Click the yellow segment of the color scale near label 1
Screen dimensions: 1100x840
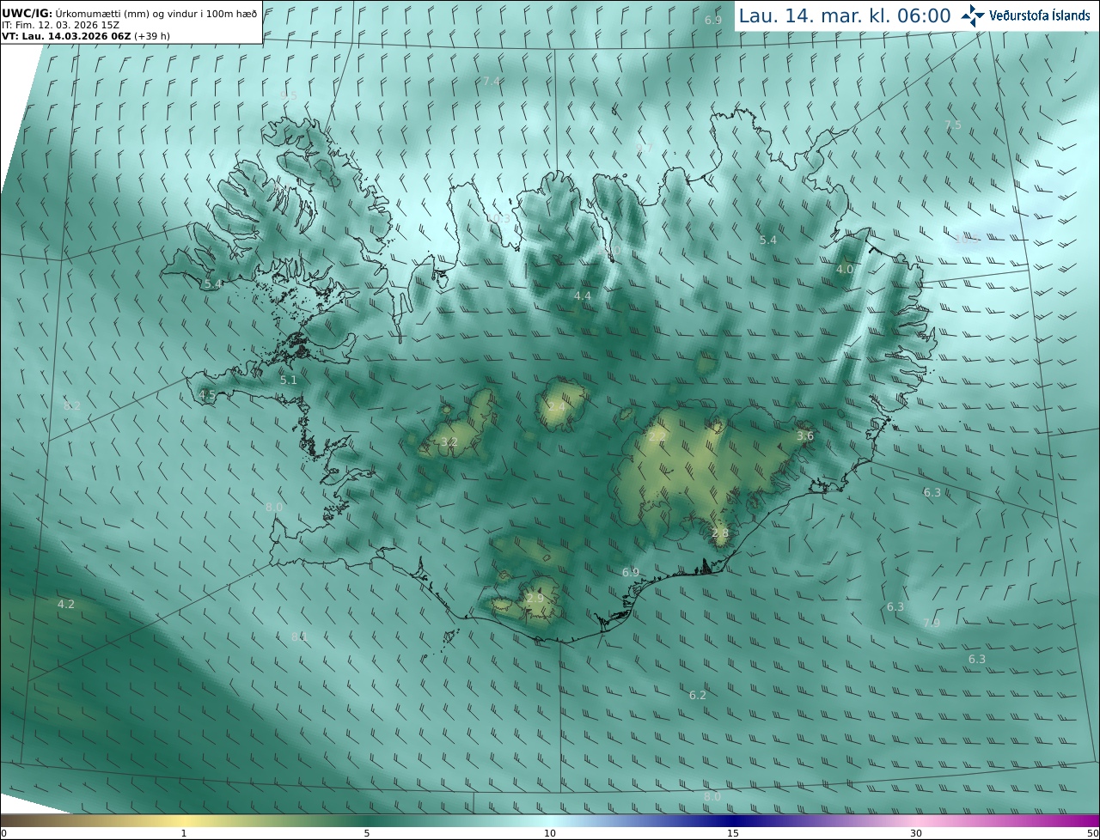pos(184,820)
